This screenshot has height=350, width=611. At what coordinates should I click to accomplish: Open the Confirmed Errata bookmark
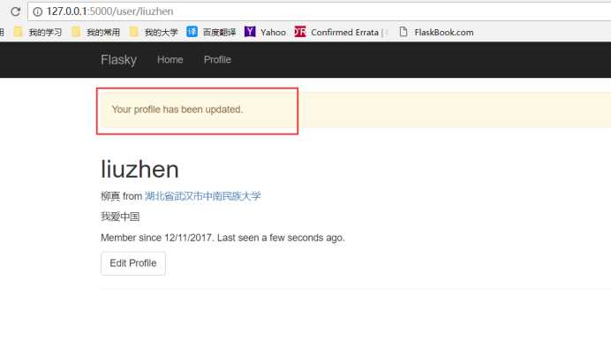(341, 32)
